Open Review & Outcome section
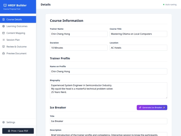This screenshot has height=136, width=181. (18, 47)
